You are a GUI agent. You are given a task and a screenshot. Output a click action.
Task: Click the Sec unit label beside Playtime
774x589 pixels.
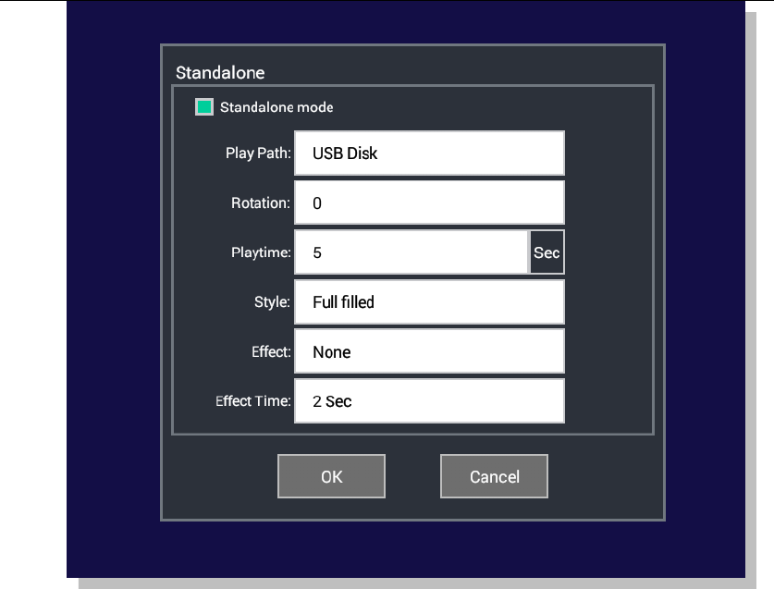pos(547,252)
